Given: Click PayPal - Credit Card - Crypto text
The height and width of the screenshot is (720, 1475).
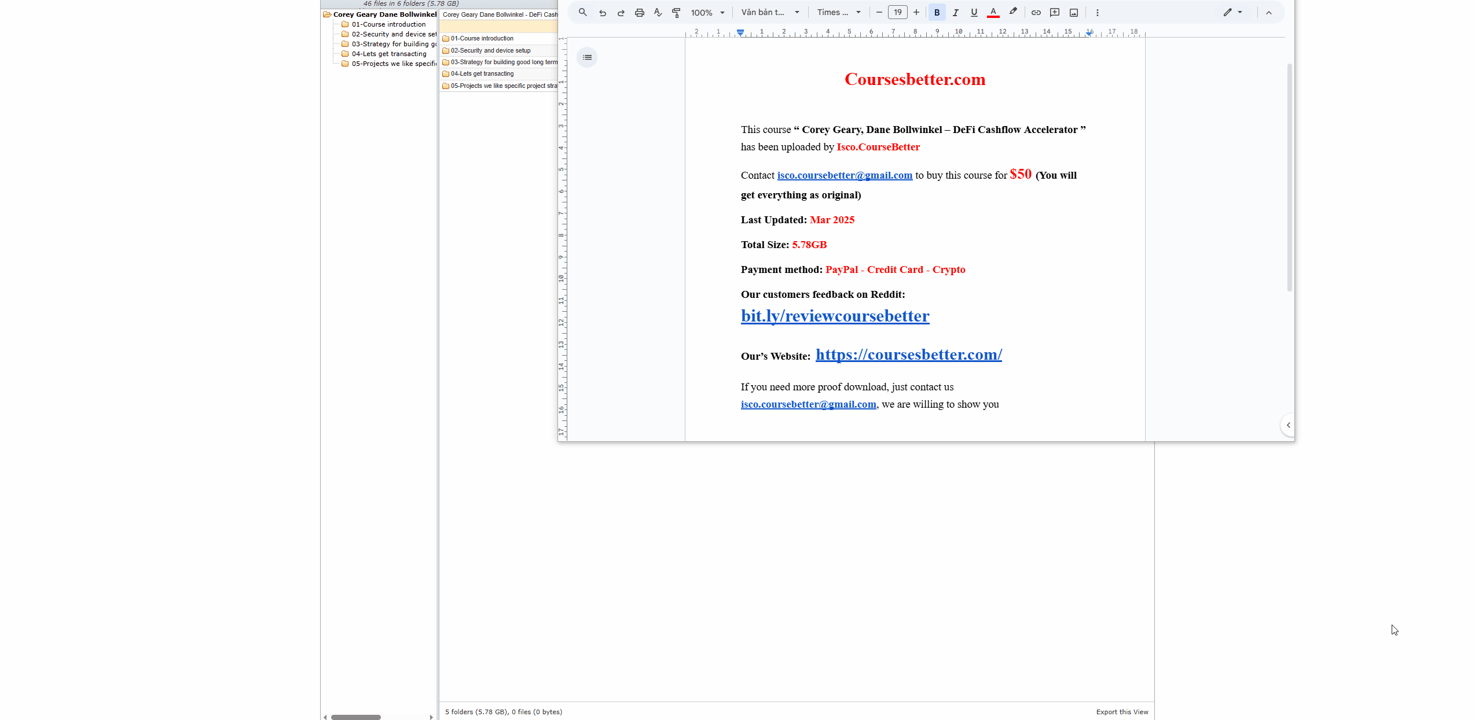Looking at the screenshot, I should click(x=895, y=269).
